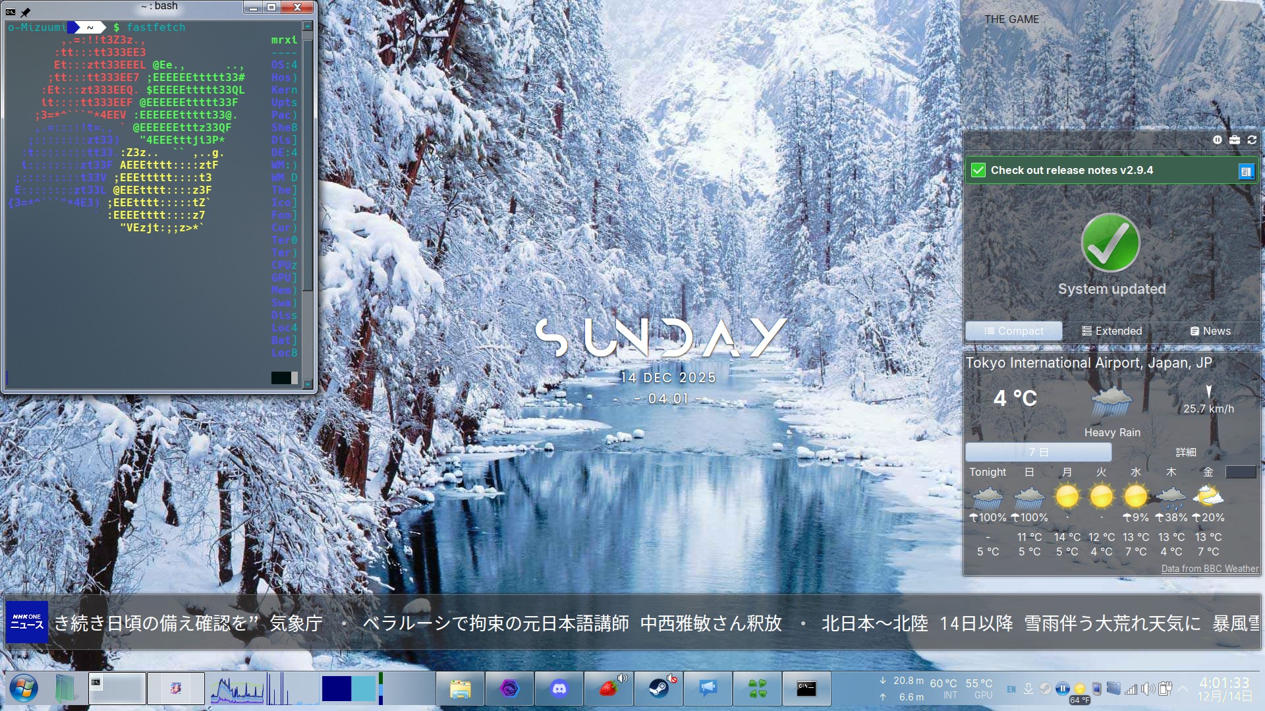This screenshot has height=711, width=1265.
Task: Click the bash terminal window menu icon
Action: [x=11, y=12]
